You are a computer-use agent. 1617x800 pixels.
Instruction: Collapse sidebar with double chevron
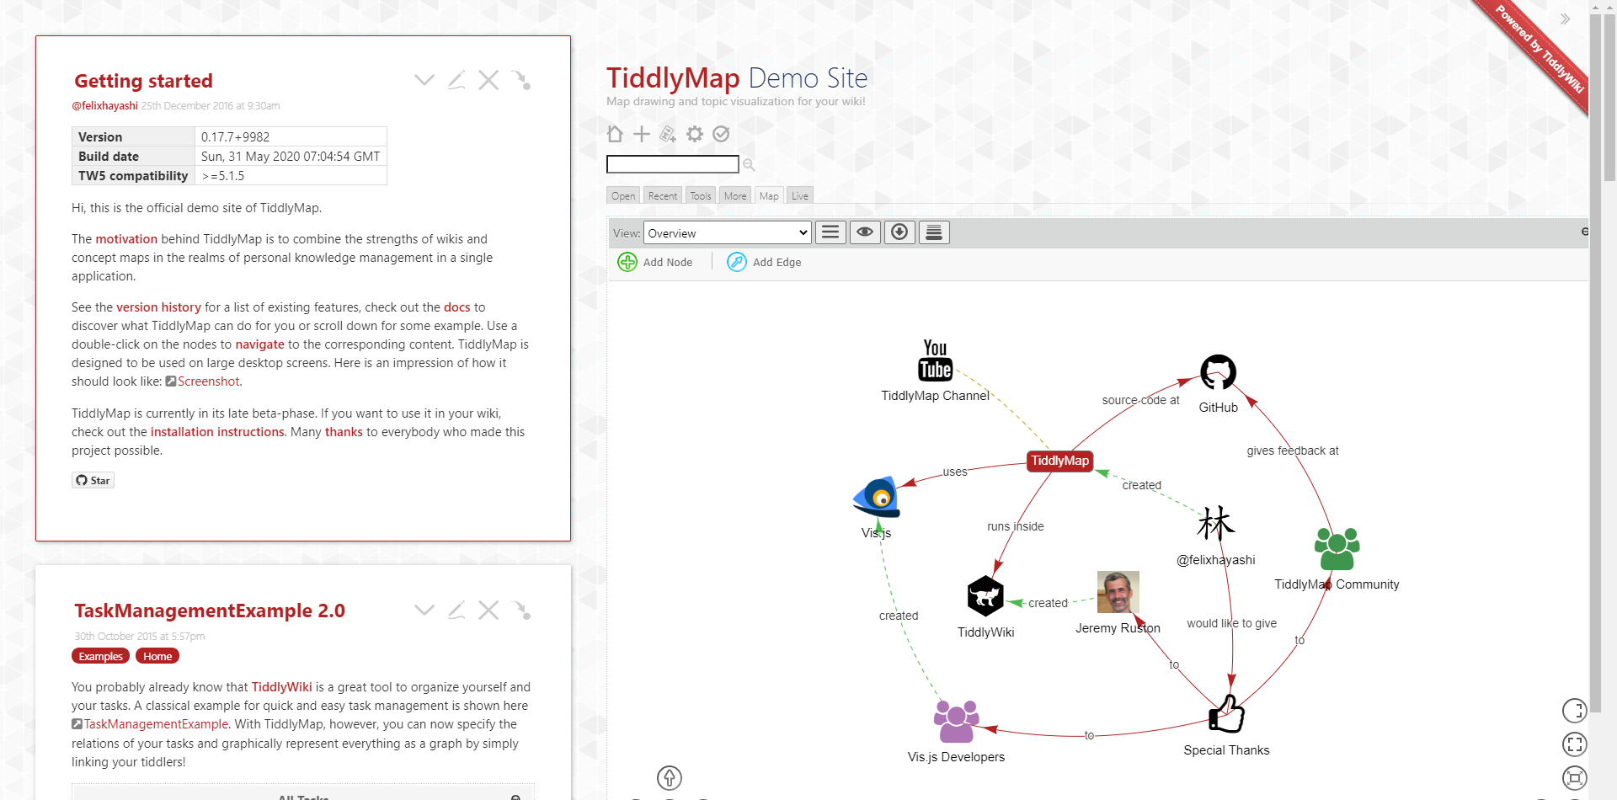[1565, 19]
